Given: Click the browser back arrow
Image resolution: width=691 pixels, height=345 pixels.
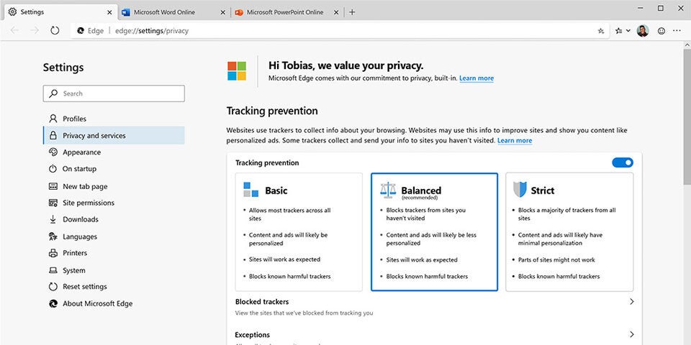Looking at the screenshot, I should pos(14,30).
